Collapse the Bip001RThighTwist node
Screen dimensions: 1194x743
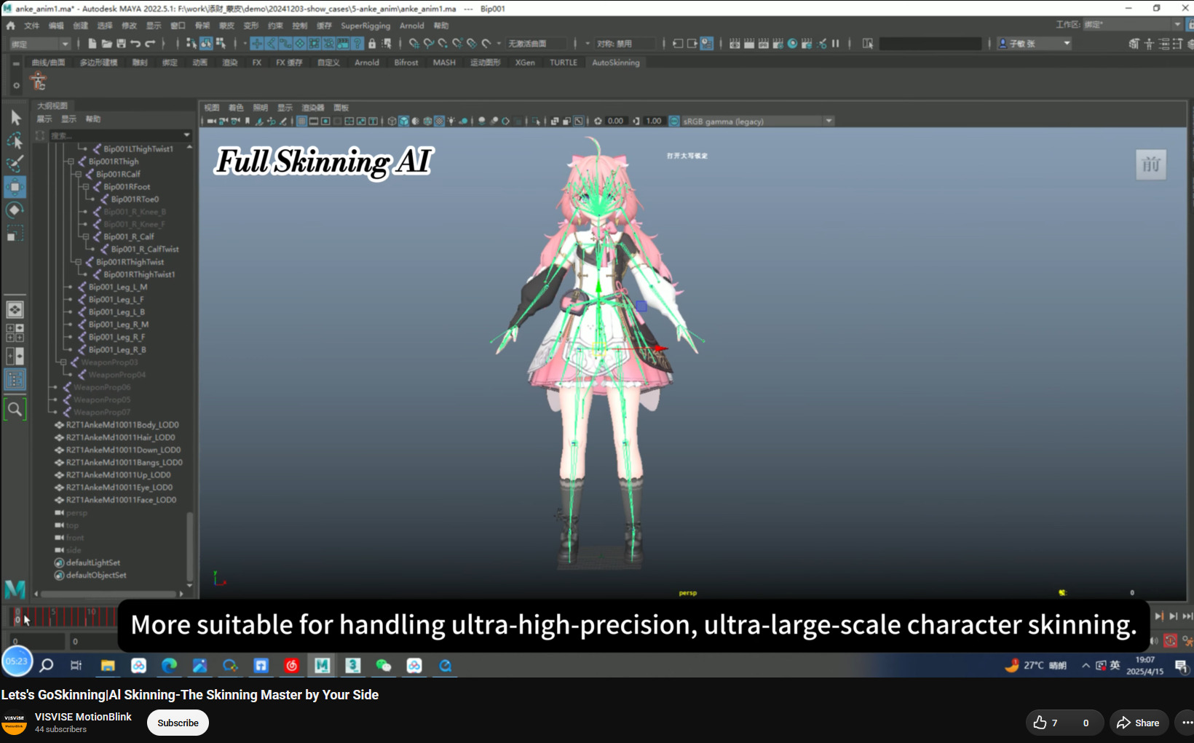click(78, 262)
